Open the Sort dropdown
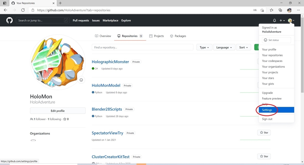Screen dimensions: 304x165 pos(243,47)
